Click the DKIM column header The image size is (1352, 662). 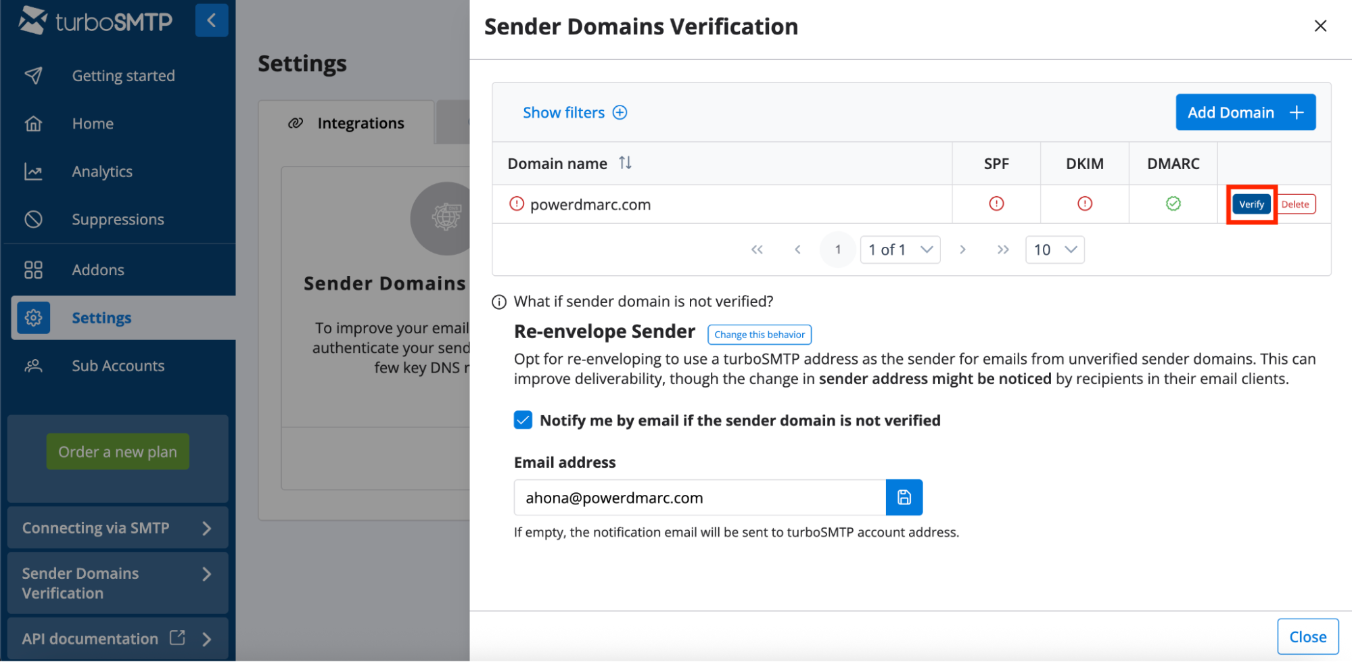tap(1084, 163)
